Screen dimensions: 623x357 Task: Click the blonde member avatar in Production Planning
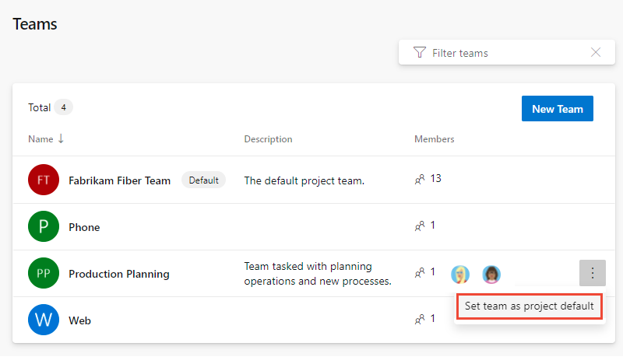point(461,274)
